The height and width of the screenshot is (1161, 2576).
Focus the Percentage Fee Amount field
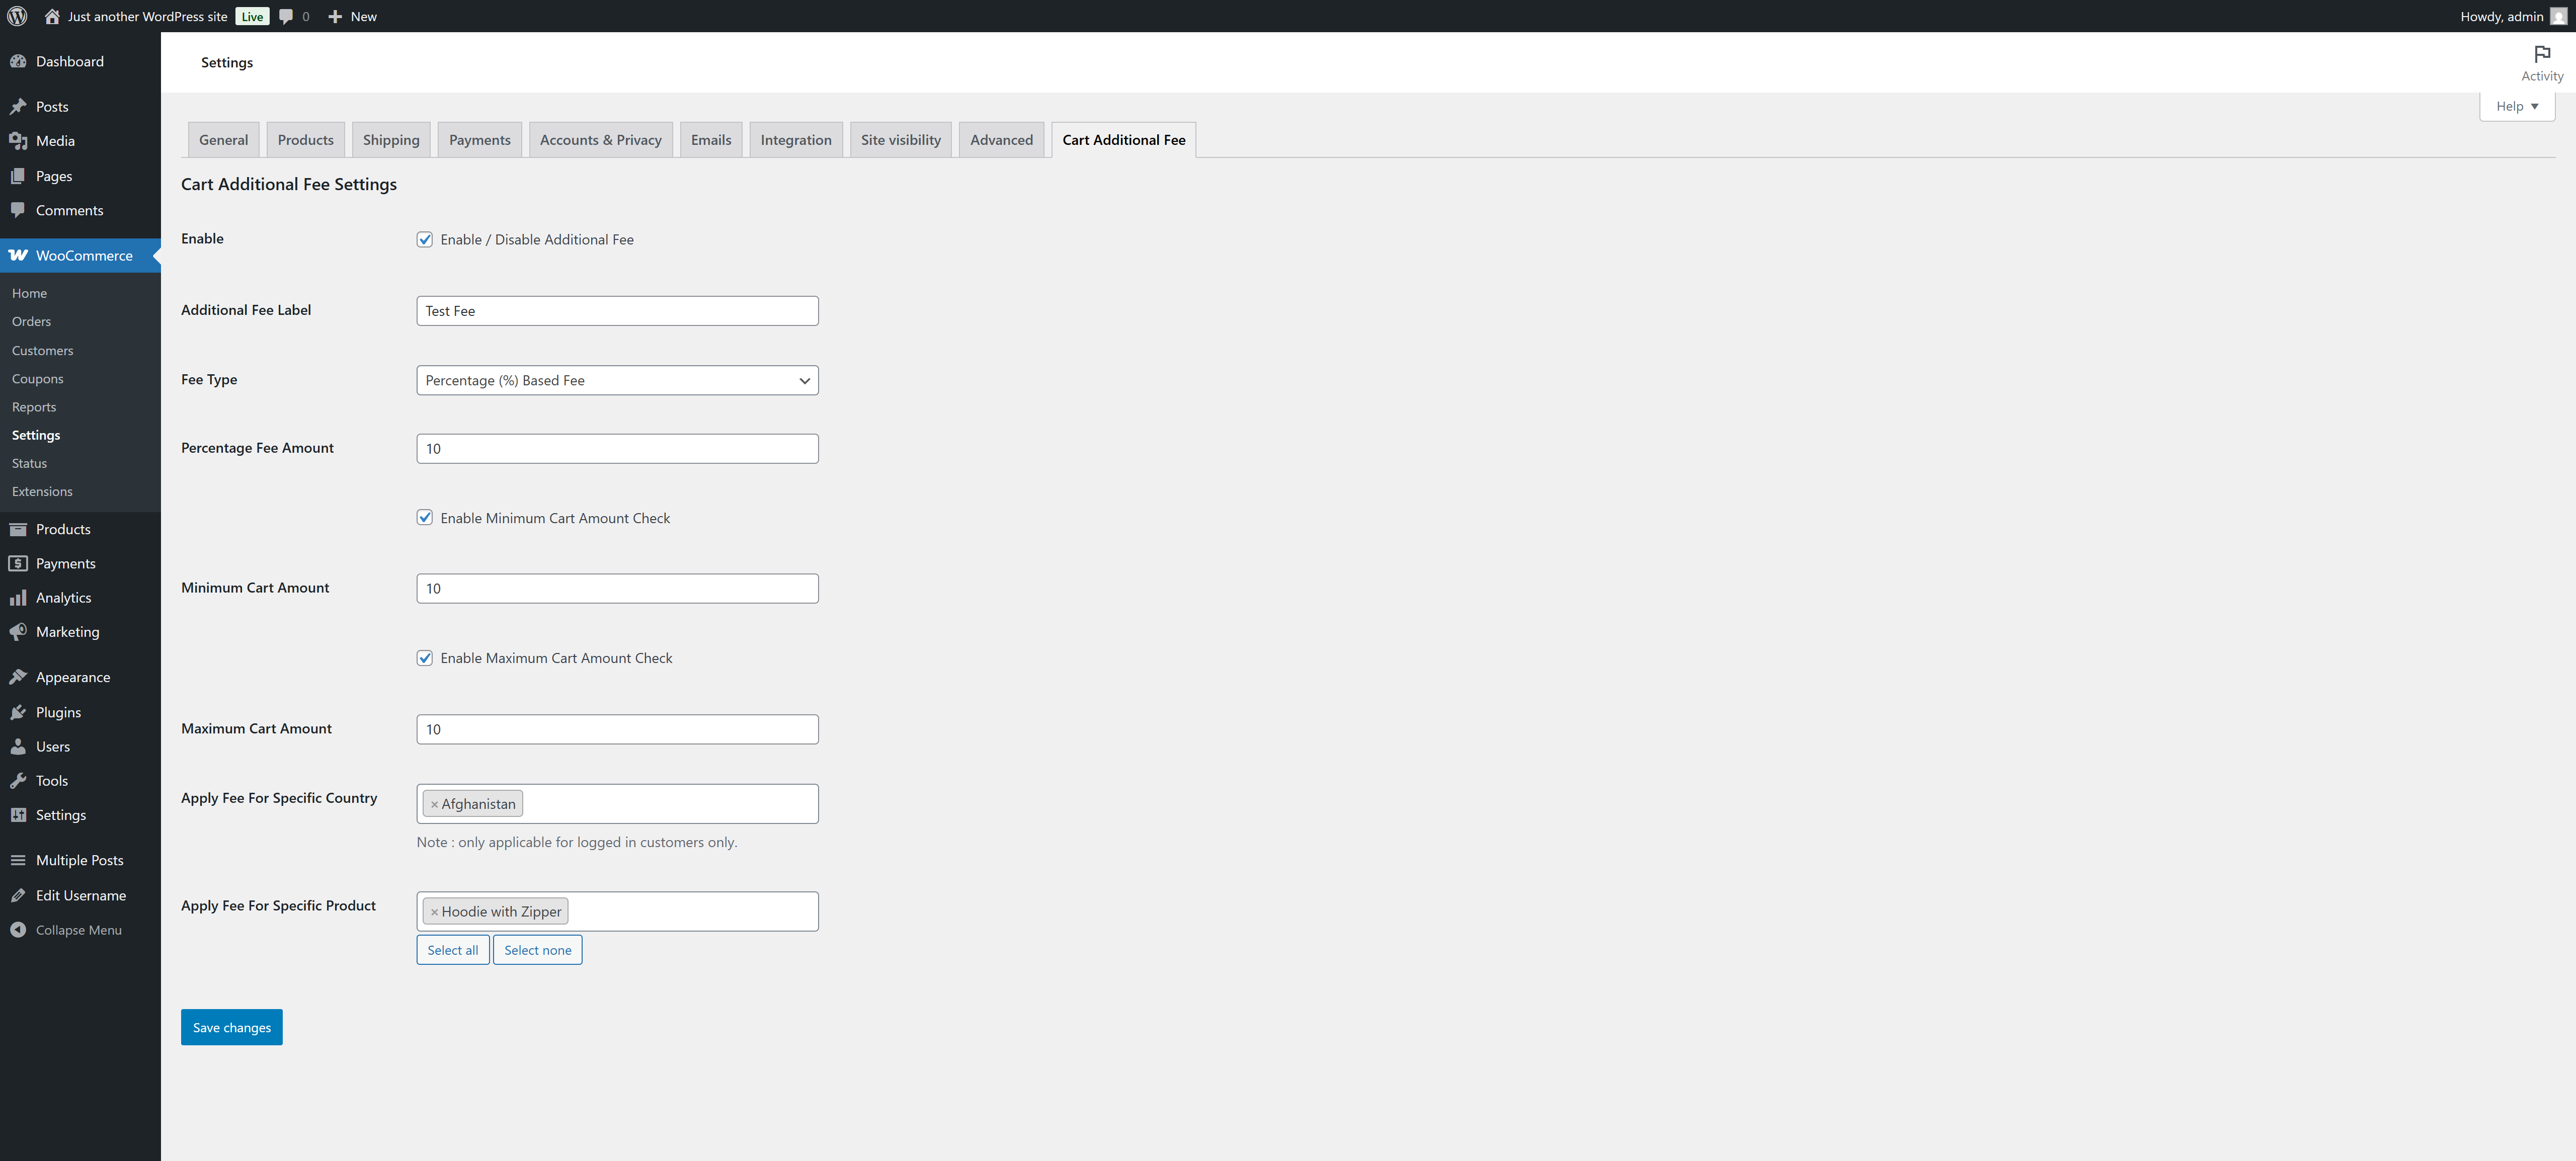[617, 448]
